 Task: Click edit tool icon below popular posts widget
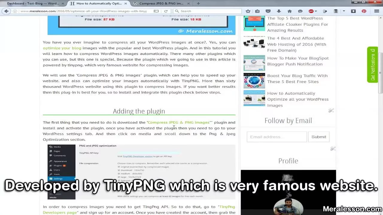(x=331, y=110)
